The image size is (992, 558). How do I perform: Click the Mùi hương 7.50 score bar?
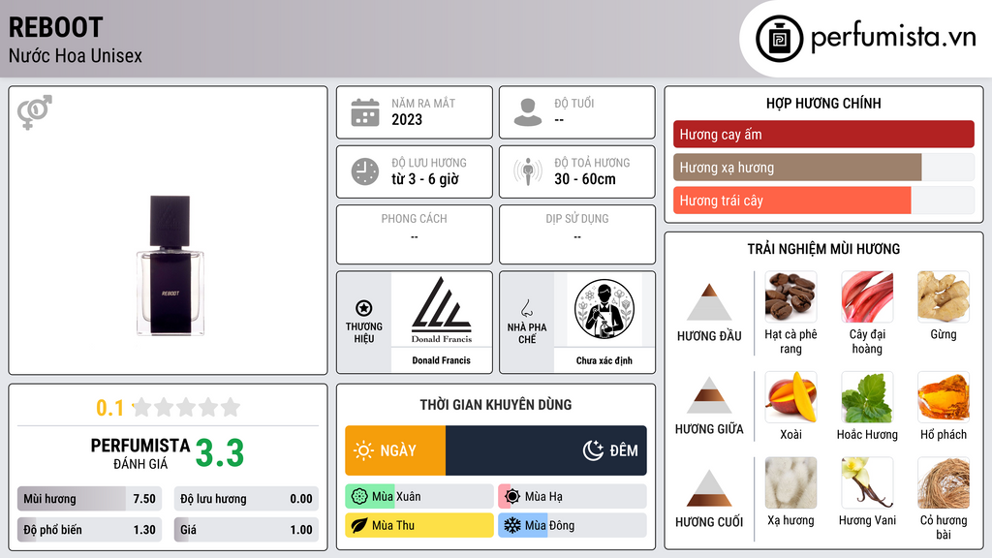pyautogui.click(x=89, y=499)
